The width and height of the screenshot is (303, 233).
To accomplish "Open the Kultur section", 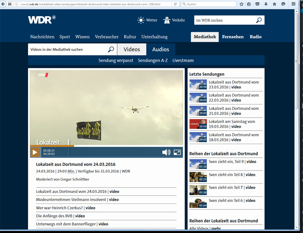I will click(130, 37).
